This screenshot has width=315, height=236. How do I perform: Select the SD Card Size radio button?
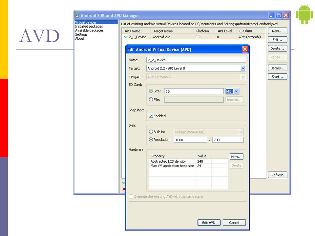151,91
